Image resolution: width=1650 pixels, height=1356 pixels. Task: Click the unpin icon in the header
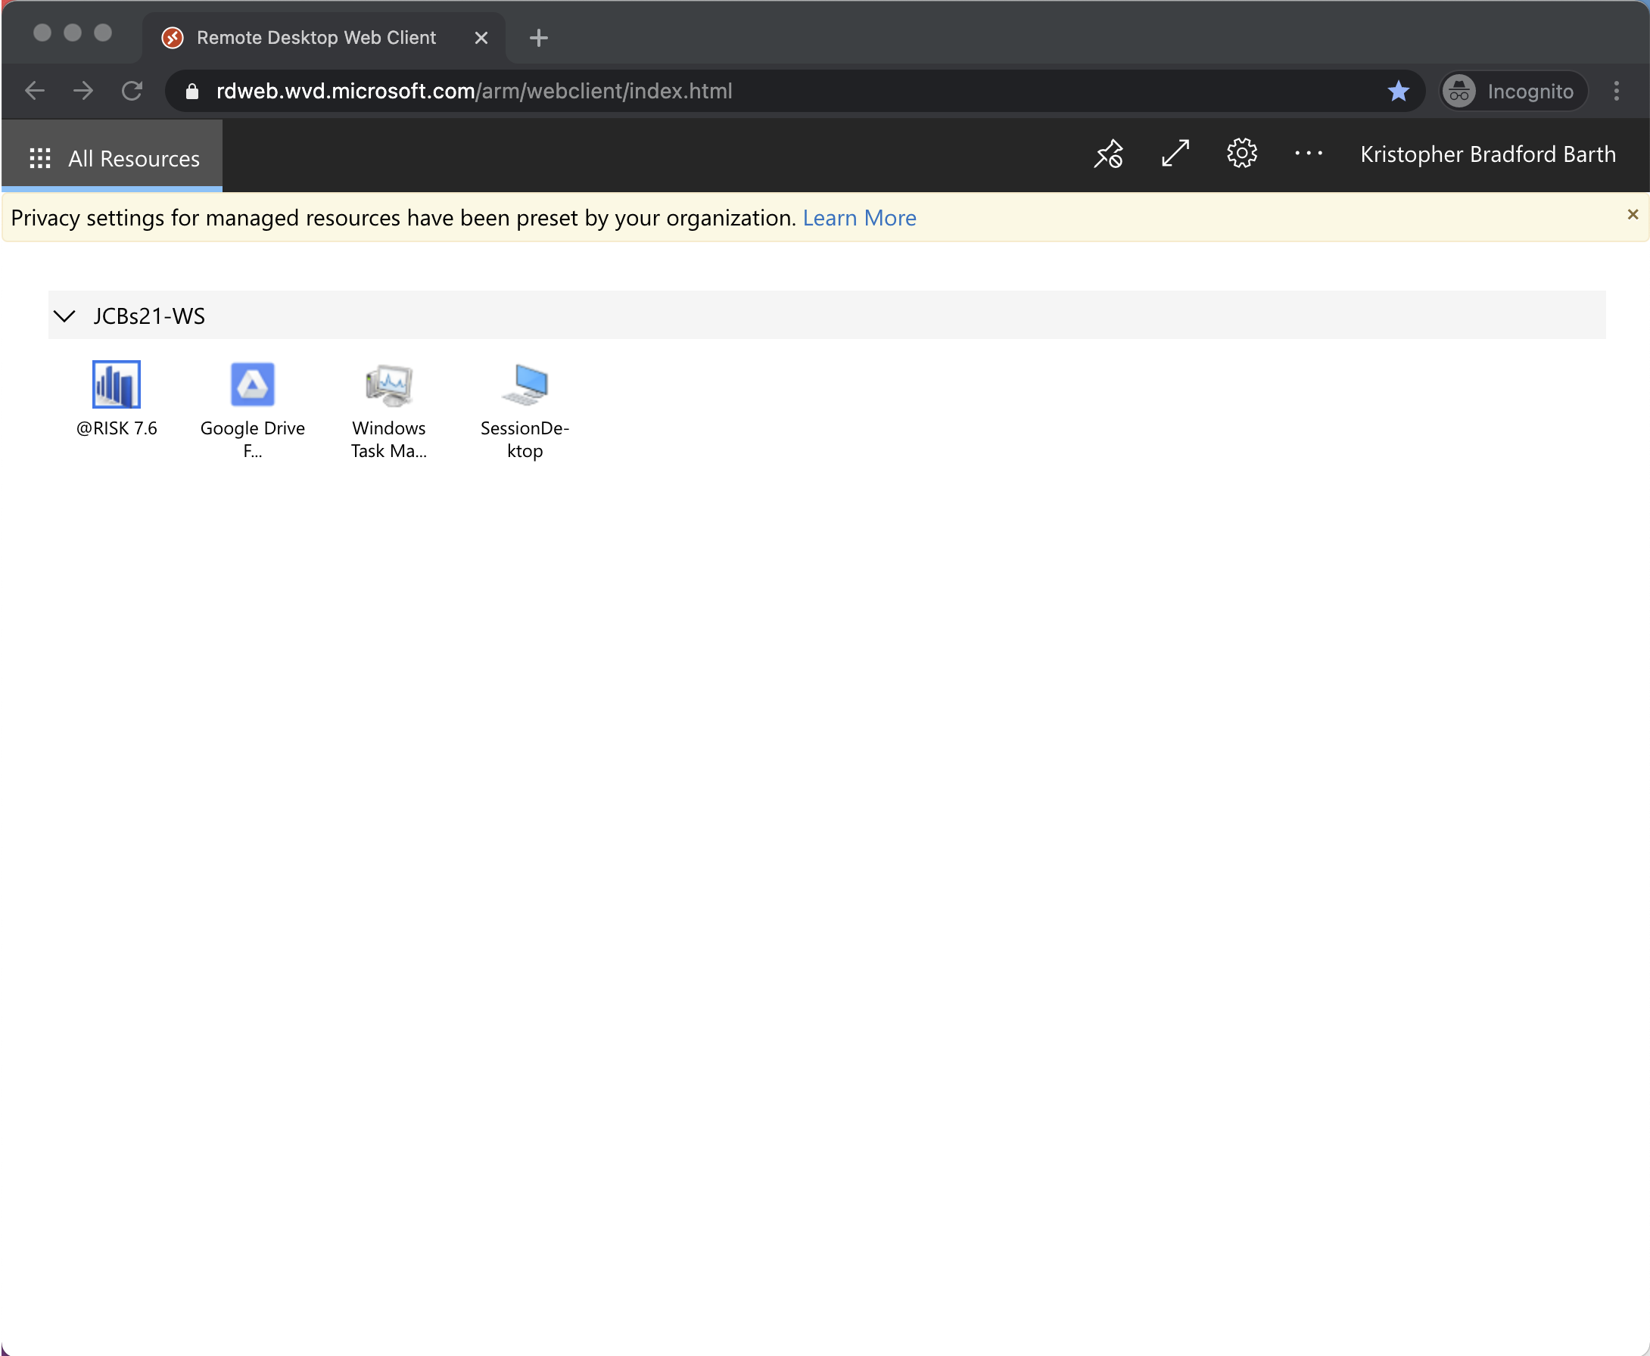click(1108, 154)
